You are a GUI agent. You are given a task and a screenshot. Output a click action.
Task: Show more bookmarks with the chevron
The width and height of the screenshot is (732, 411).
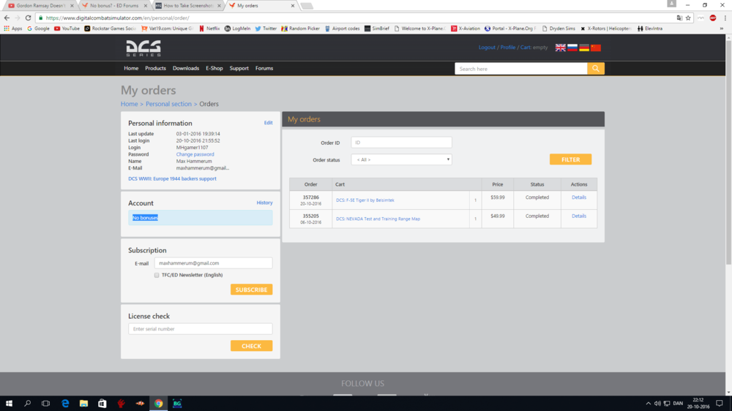[721, 29]
